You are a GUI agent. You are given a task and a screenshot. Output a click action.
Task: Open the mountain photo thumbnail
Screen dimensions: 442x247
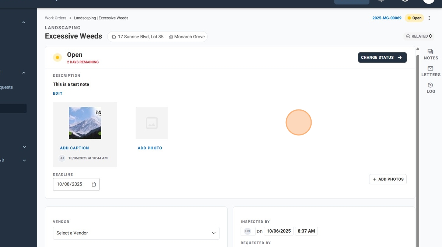[85, 123]
